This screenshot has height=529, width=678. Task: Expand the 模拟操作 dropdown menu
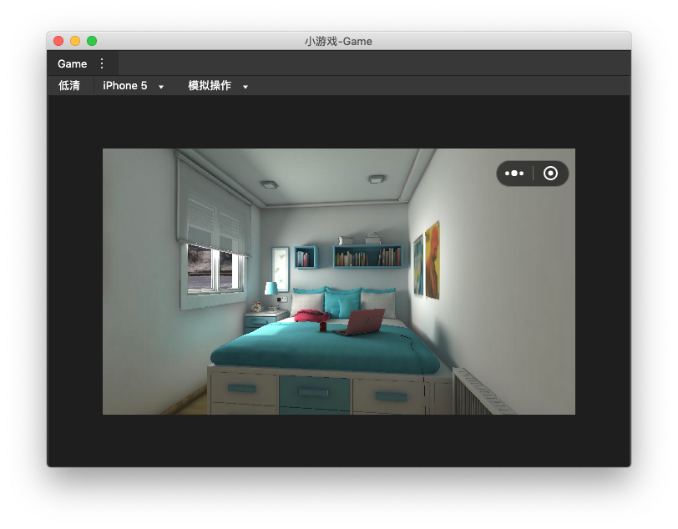[x=218, y=86]
